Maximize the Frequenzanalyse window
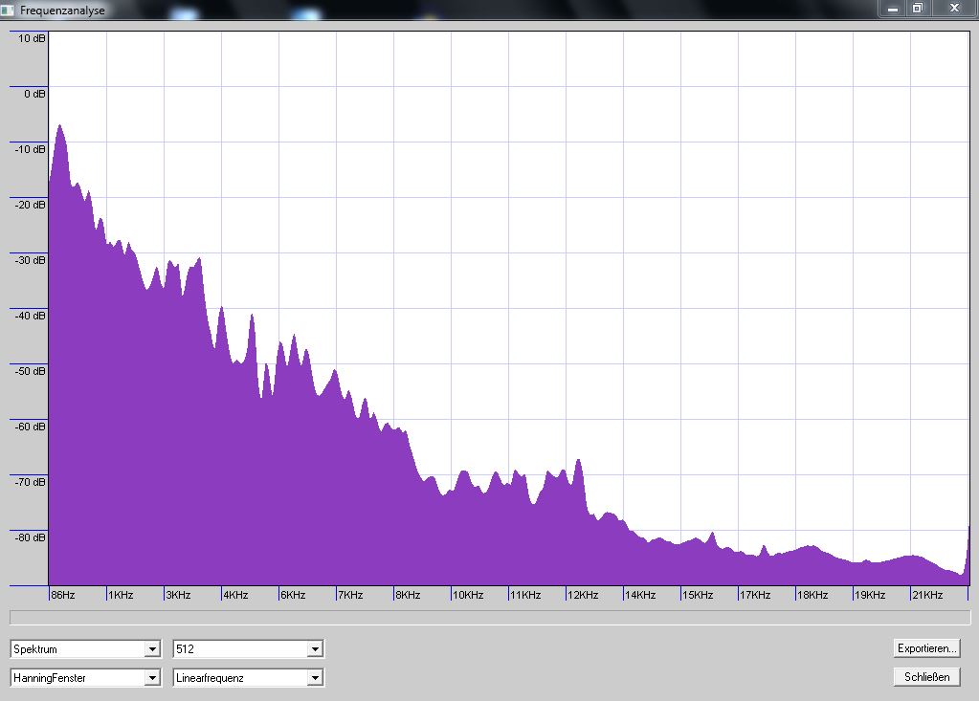The width and height of the screenshot is (979, 701). click(x=917, y=8)
